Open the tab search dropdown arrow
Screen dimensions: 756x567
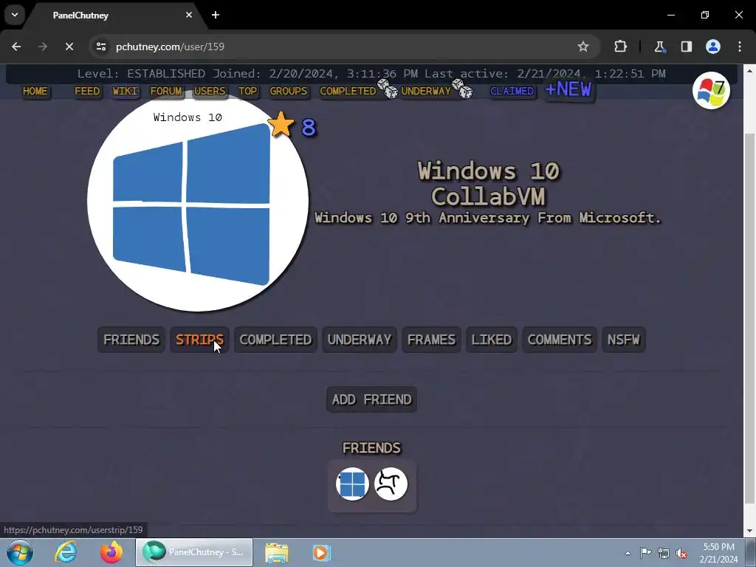pyautogui.click(x=15, y=15)
